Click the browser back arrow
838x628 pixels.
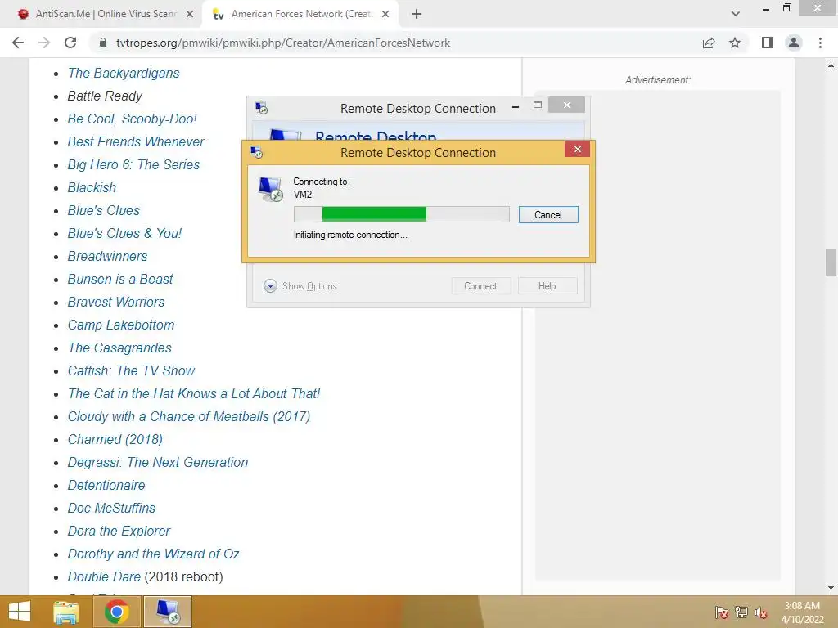click(x=18, y=43)
